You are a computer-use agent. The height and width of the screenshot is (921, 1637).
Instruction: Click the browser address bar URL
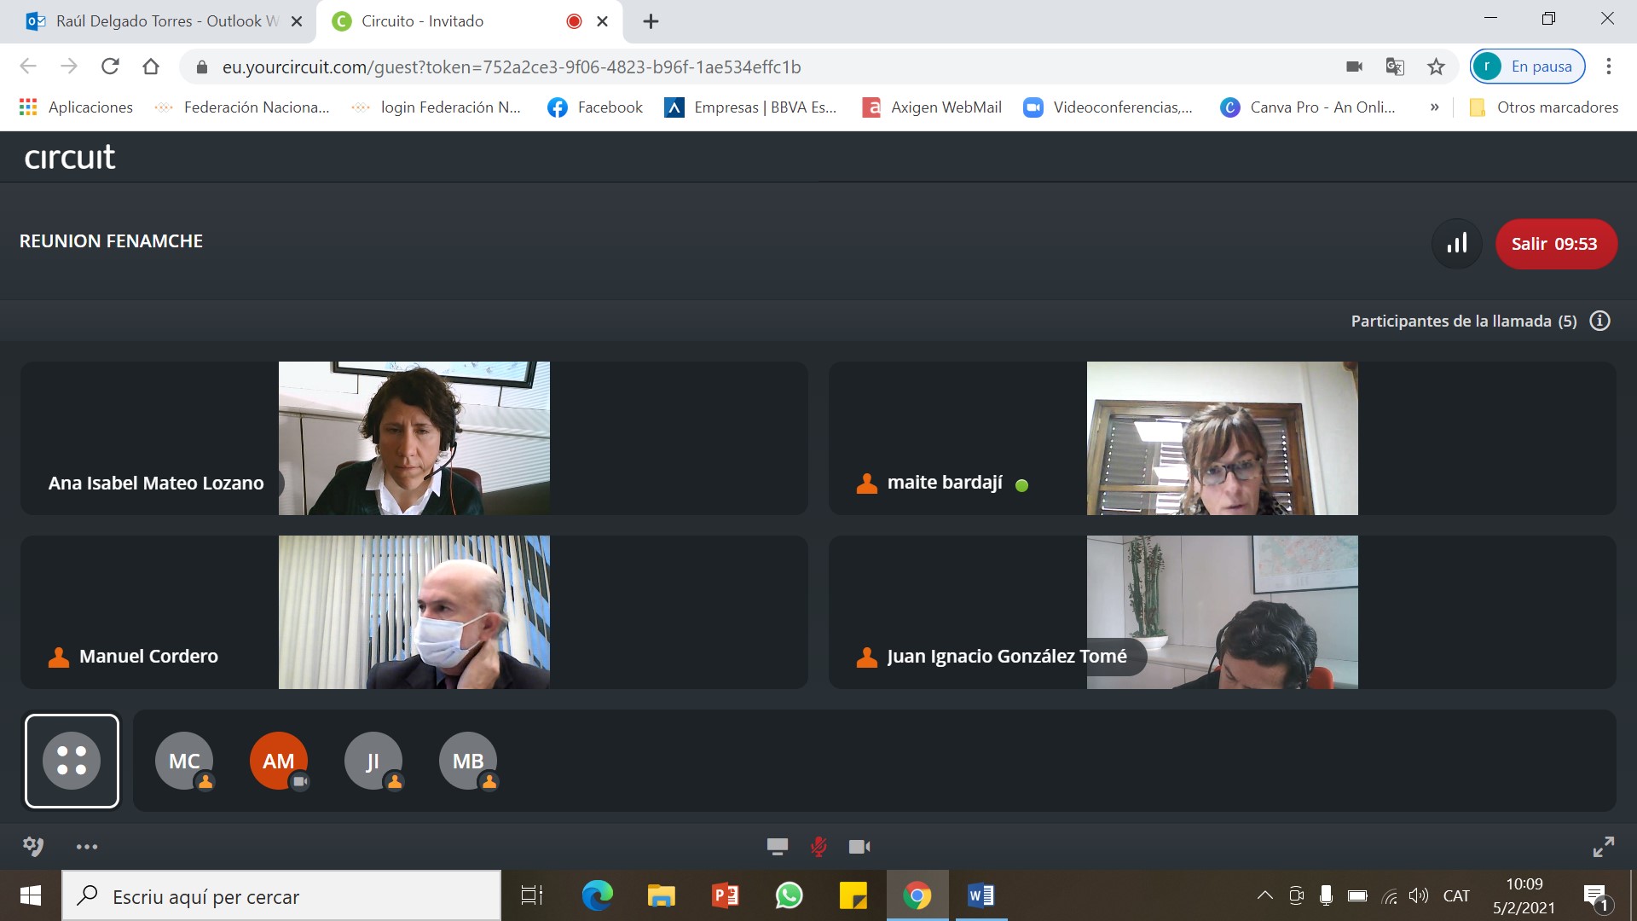[512, 67]
